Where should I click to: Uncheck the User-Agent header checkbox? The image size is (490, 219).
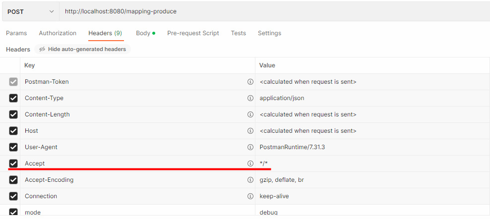pyautogui.click(x=13, y=147)
